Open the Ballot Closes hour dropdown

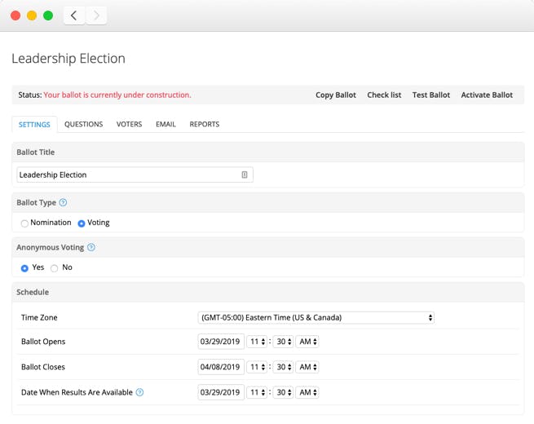pyautogui.click(x=257, y=367)
